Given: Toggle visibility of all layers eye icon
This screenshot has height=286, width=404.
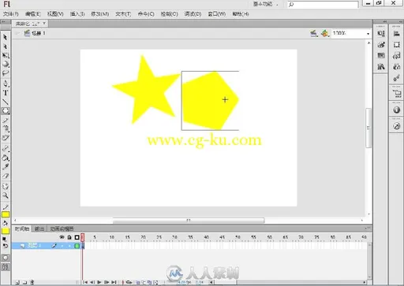Looking at the screenshot, I should 62,237.
